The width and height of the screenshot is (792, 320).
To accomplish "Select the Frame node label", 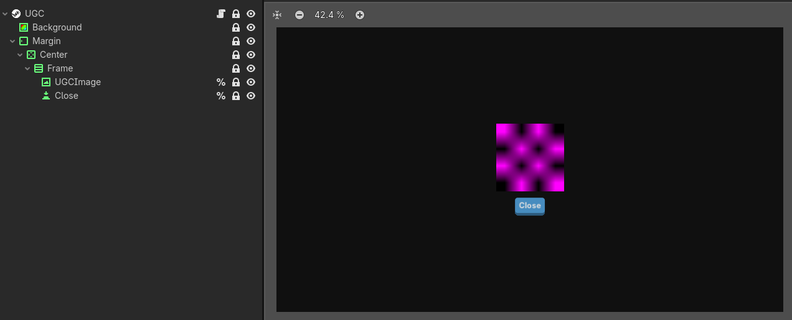I will (x=60, y=68).
